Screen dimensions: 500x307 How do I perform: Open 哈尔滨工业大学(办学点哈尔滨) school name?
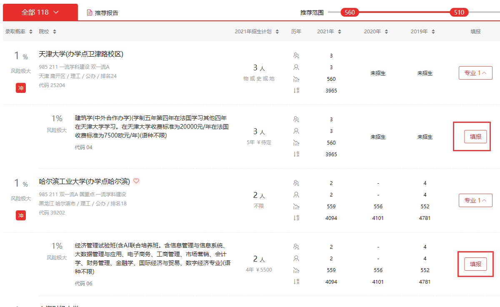[85, 182]
